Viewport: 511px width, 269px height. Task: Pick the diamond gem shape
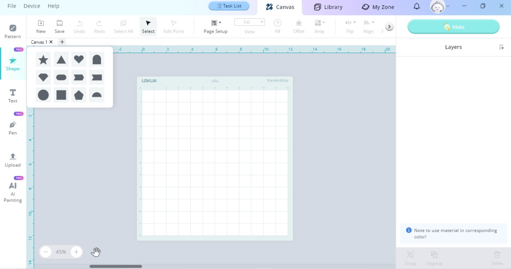coord(43,77)
